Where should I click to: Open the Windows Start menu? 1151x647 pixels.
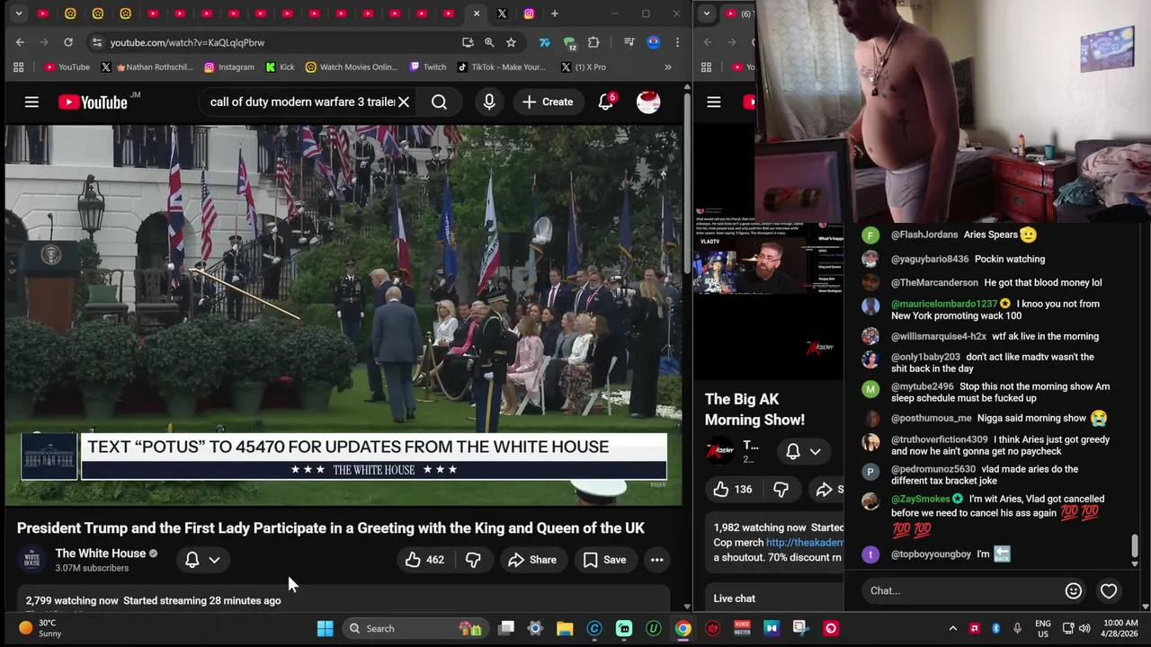coord(325,628)
